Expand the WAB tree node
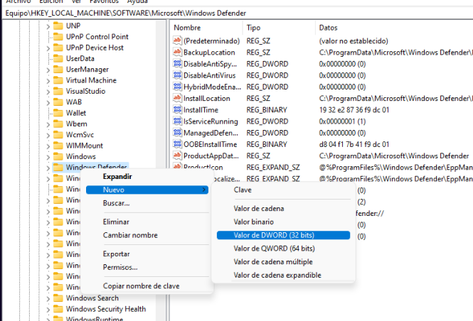The height and width of the screenshot is (321, 473). 48,102
